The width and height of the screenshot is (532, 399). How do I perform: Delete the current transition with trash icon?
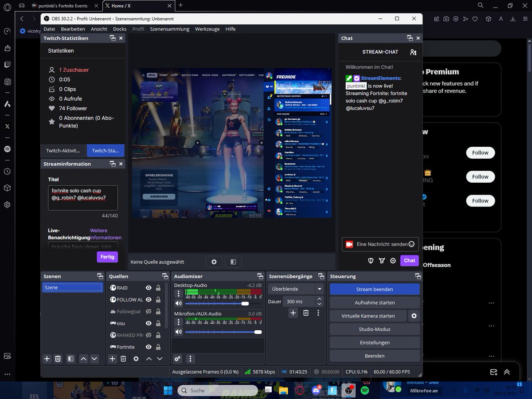(305, 313)
